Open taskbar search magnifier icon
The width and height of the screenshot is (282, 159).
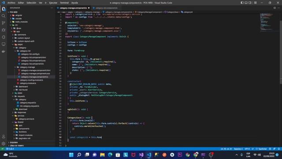(79, 155)
